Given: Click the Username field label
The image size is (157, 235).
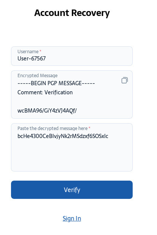Looking at the screenshot, I should pos(28,52).
